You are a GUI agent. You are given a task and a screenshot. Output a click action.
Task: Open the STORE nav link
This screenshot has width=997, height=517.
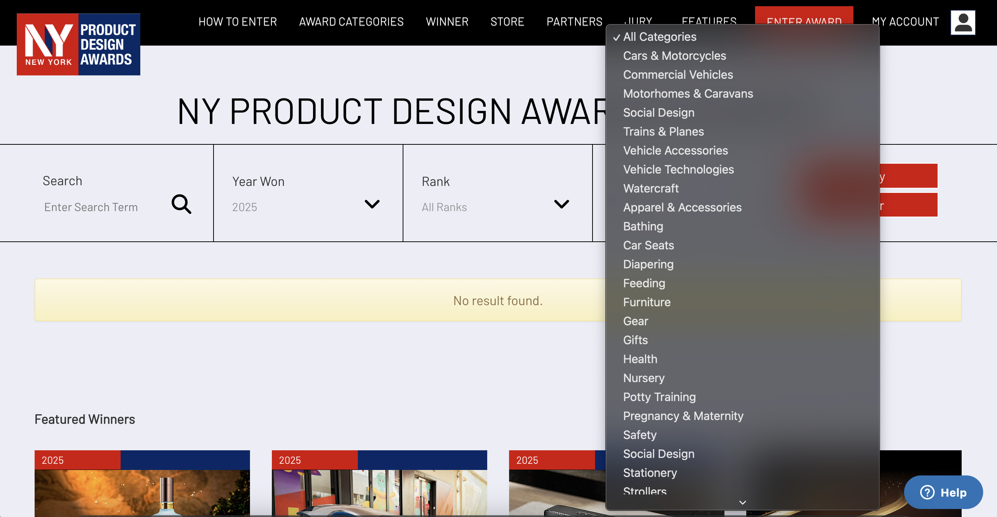[x=507, y=22]
